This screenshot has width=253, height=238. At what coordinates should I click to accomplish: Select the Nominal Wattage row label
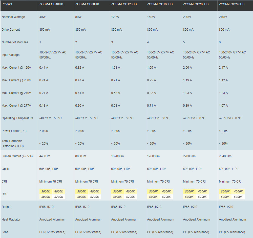13,17
